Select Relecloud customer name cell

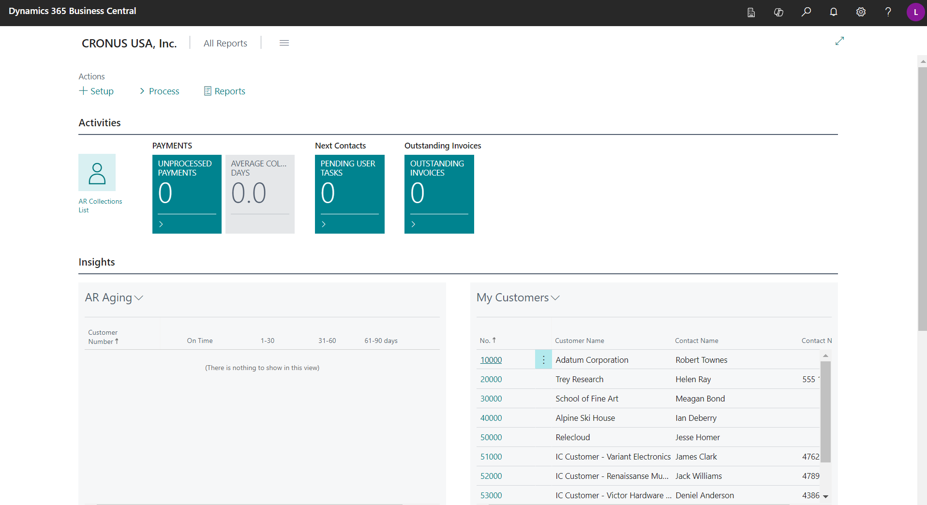573,437
